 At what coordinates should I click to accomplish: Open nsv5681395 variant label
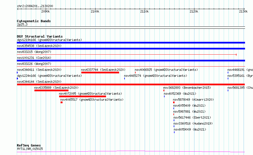pos(240,88)
